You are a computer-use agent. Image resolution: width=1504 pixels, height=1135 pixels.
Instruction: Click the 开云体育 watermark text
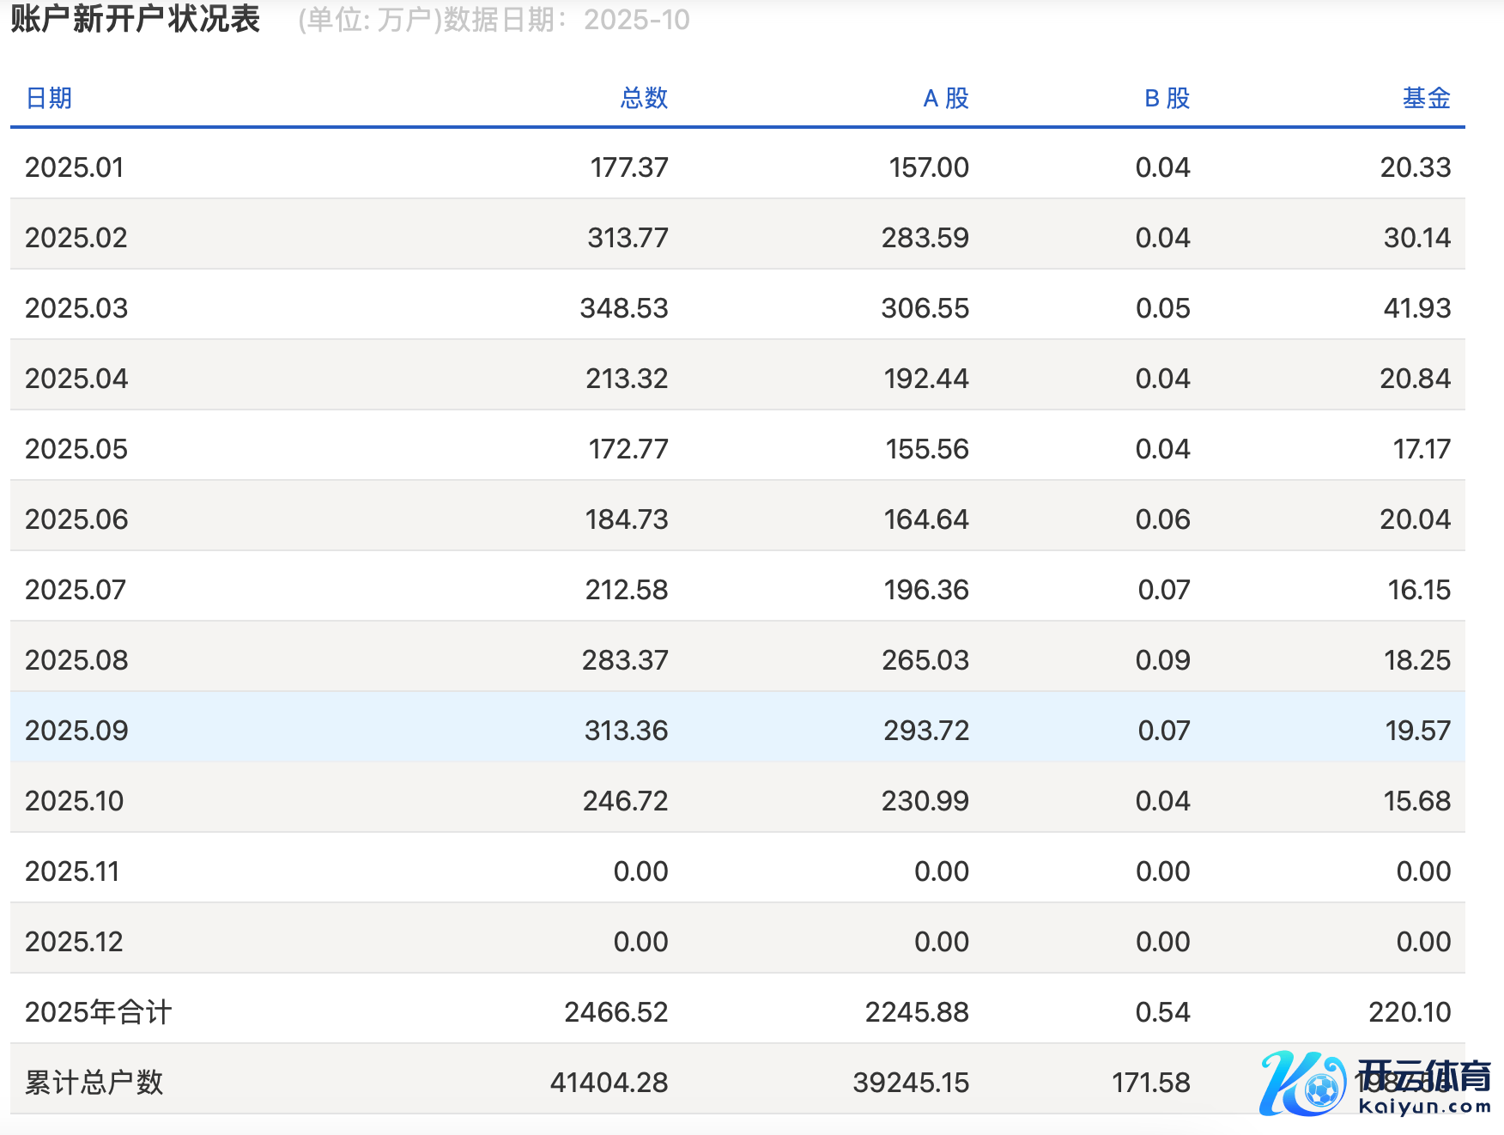pos(1425,1076)
